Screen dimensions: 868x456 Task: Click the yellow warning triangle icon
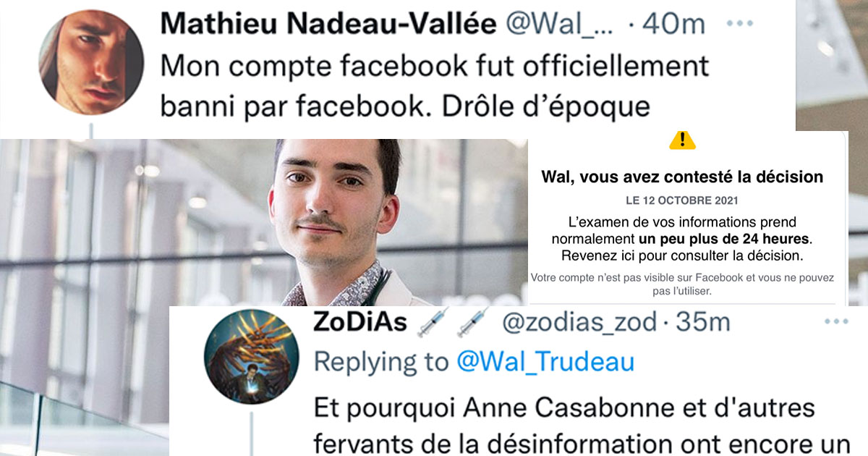[682, 140]
